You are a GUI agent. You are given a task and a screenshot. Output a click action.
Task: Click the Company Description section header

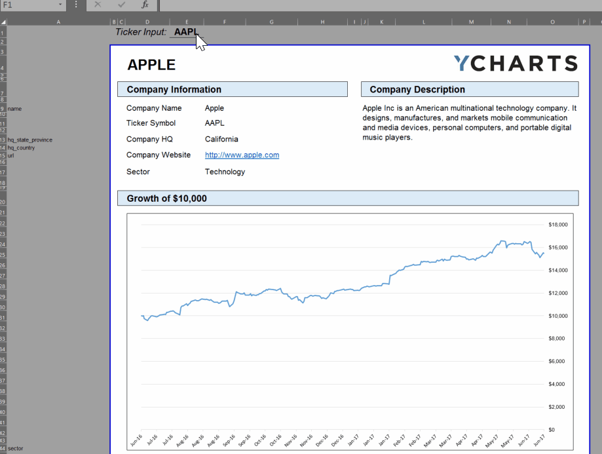[x=470, y=89]
